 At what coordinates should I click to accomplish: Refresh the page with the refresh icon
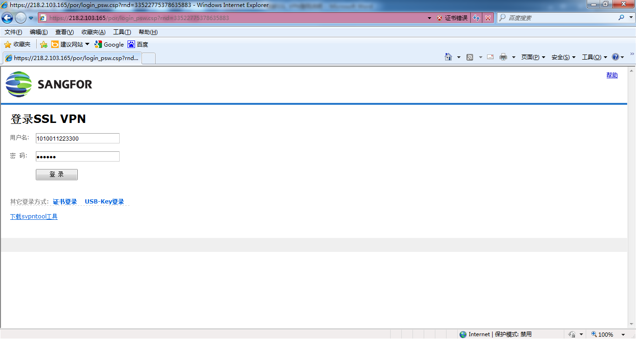[x=476, y=18]
